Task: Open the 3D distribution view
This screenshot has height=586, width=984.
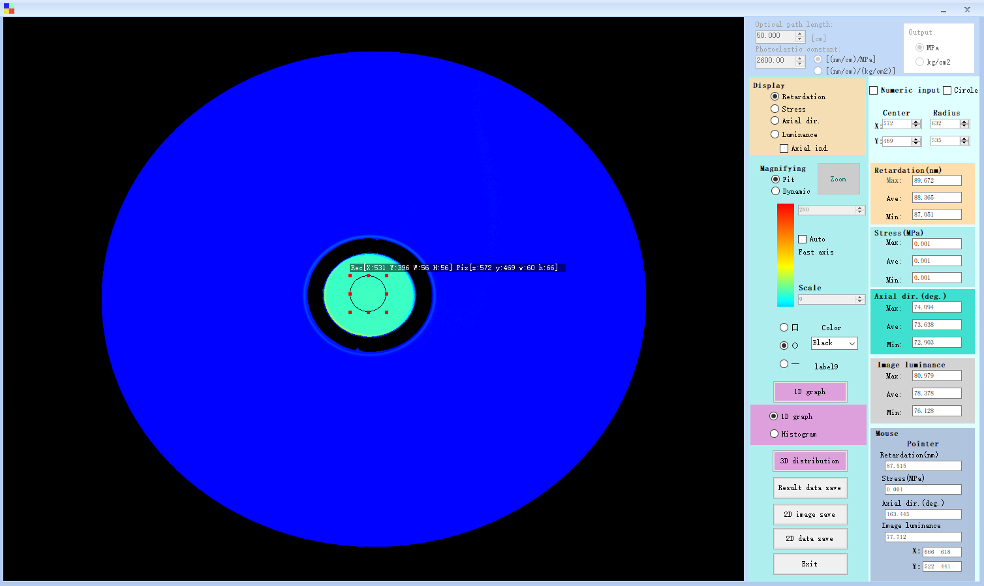Action: (x=810, y=461)
